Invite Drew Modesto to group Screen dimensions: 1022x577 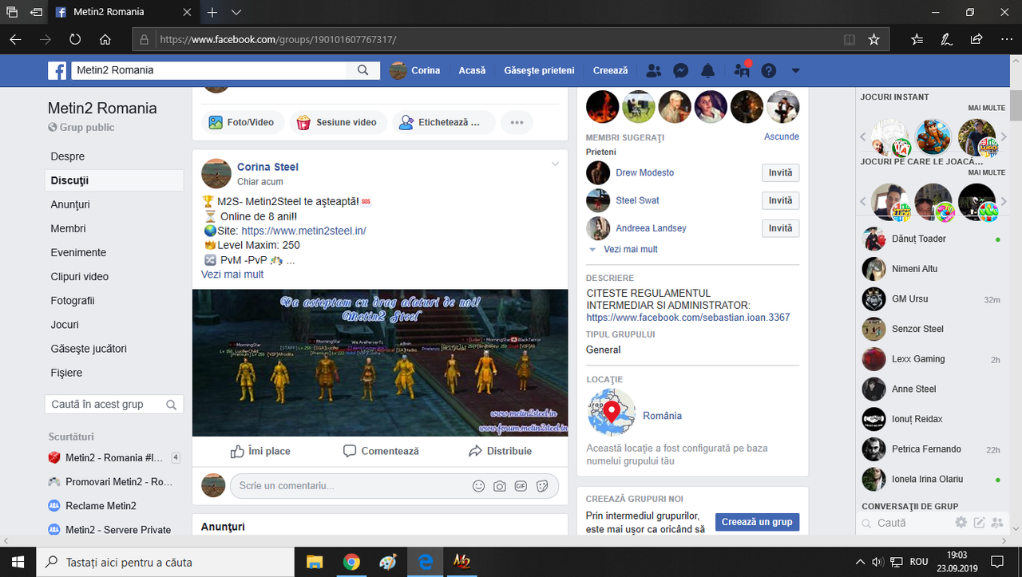pyautogui.click(x=780, y=173)
